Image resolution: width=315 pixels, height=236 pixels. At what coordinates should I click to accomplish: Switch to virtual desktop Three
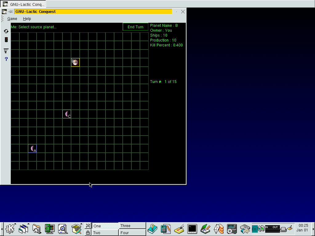pyautogui.click(x=132, y=226)
